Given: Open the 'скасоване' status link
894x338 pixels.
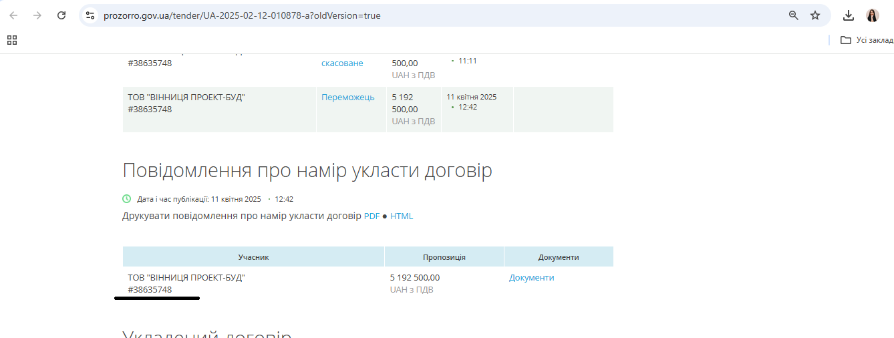Looking at the screenshot, I should coord(342,63).
